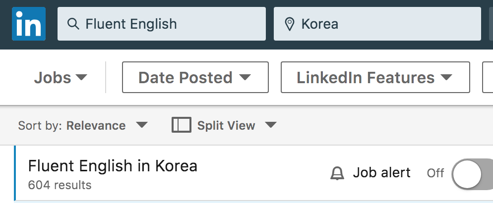Click the Job alert bell icon

click(x=337, y=173)
